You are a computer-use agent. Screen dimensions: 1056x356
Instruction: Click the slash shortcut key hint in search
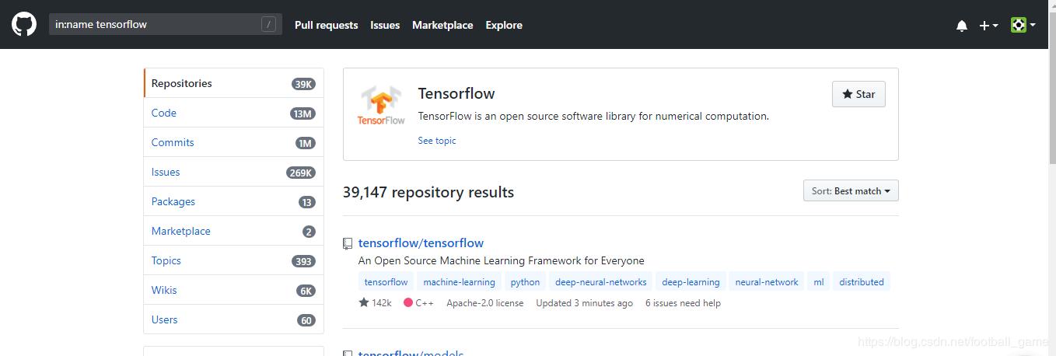point(268,24)
